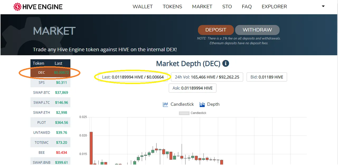Select the STO menu item
This screenshot has width=338, height=165.
227,7
